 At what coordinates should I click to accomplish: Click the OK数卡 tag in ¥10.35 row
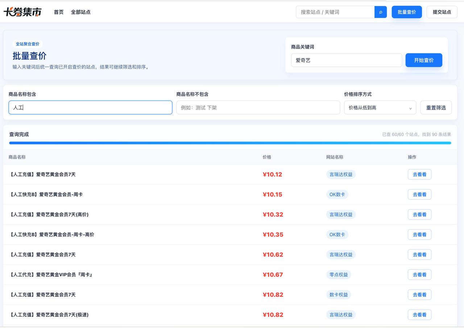pyautogui.click(x=337, y=234)
